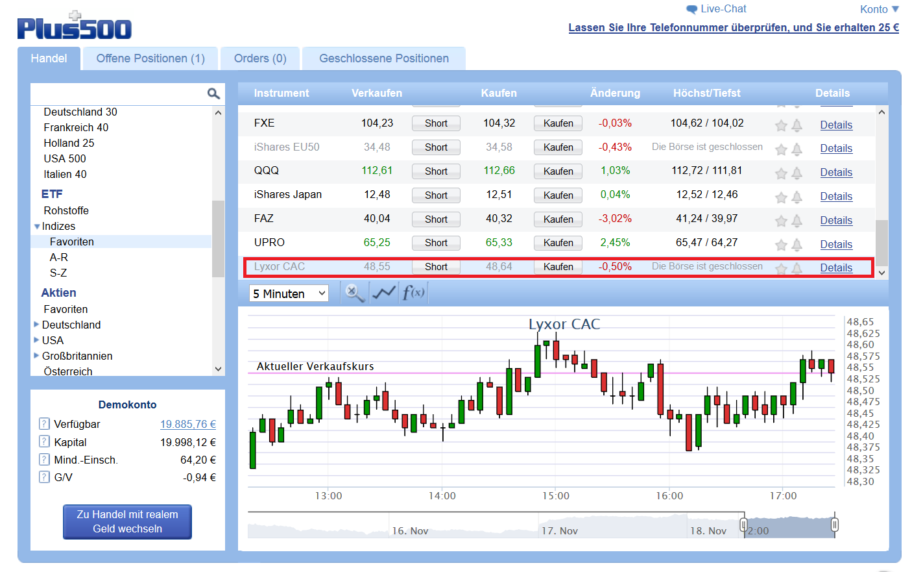Screen dimensions: 923x572
Task: Select Holland 25 in the list
Action: coord(69,143)
